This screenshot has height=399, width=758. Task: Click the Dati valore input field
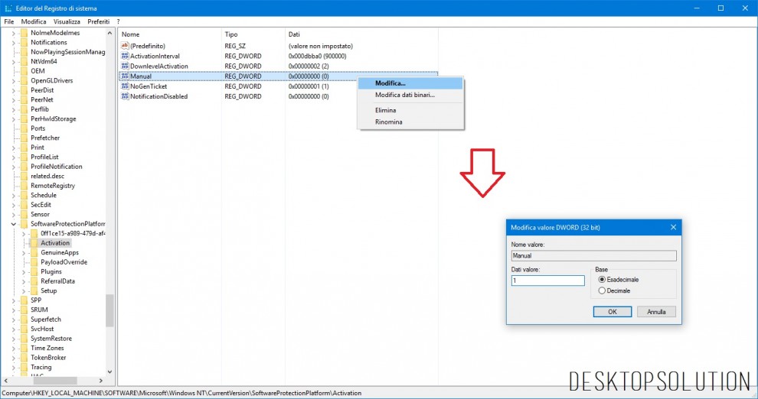547,281
